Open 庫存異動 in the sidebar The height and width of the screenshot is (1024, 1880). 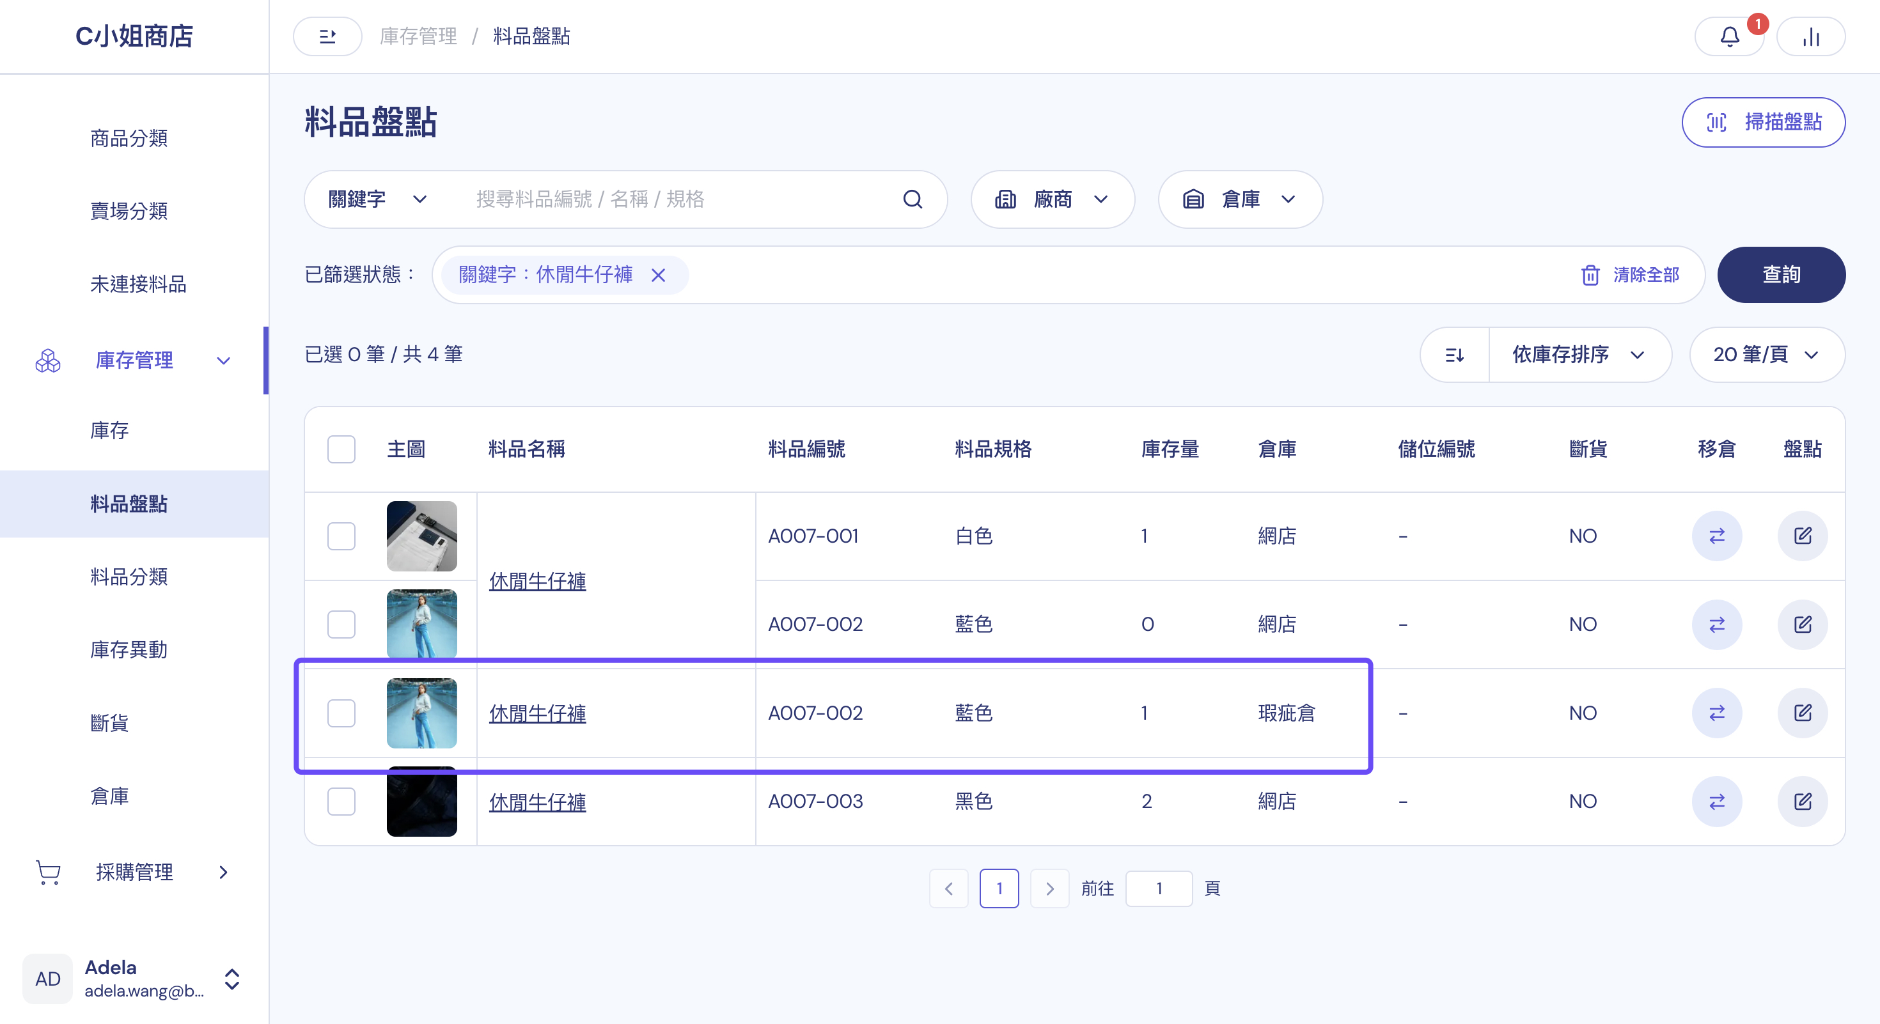coord(129,649)
